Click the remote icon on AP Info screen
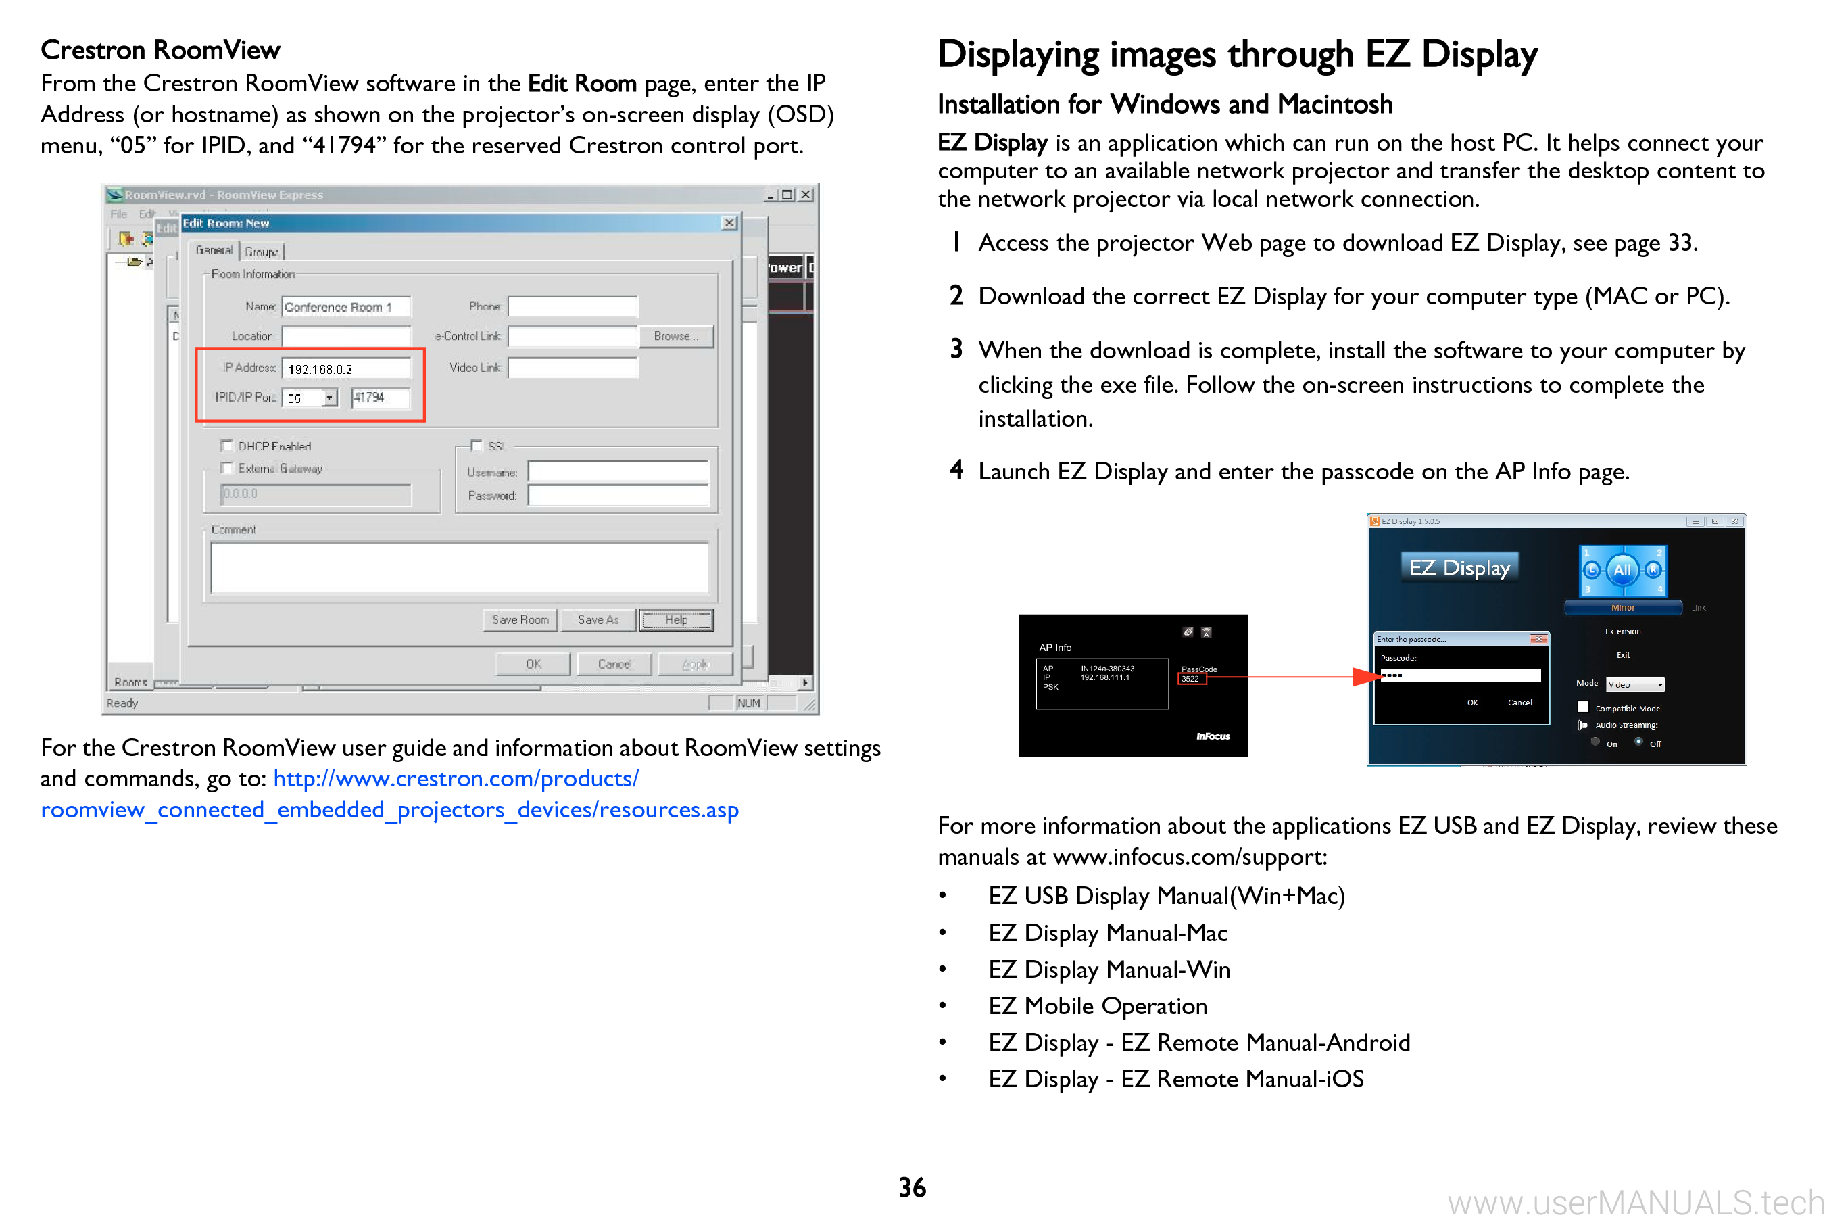 (x=1188, y=633)
